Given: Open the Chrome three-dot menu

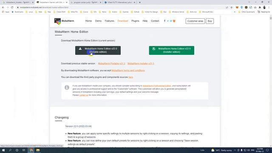Looking at the screenshot, I should pos(269,8).
